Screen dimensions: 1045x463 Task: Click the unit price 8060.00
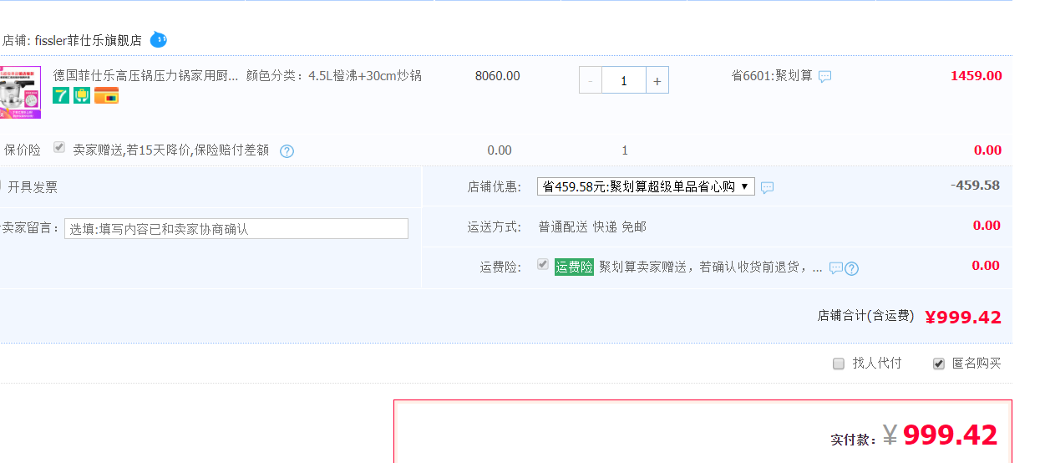[x=497, y=76]
